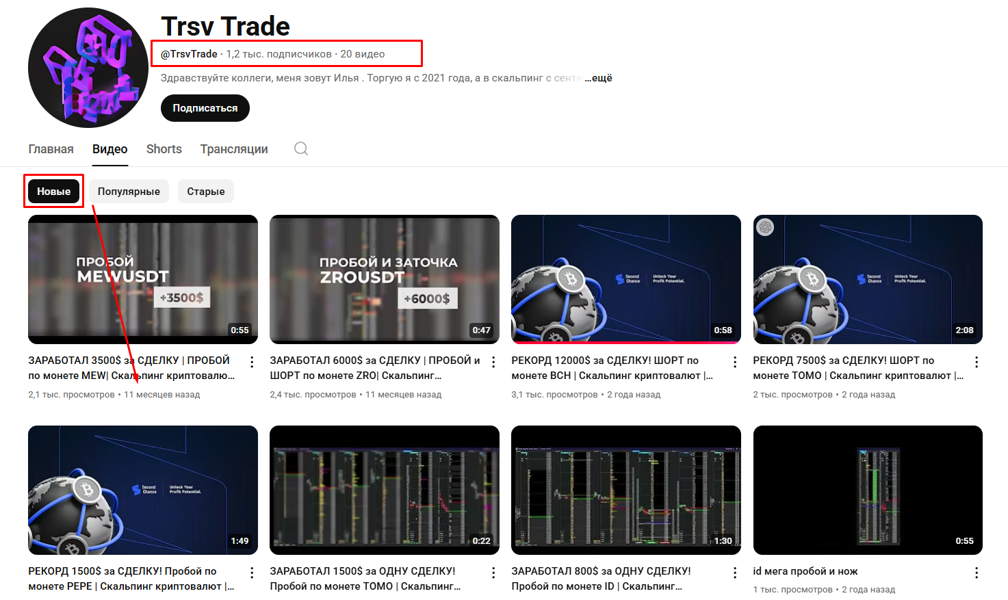Open the options menu for the ЗАРАБОТАЛ 1500$ TOMO video
1008x600 pixels.
[493, 573]
